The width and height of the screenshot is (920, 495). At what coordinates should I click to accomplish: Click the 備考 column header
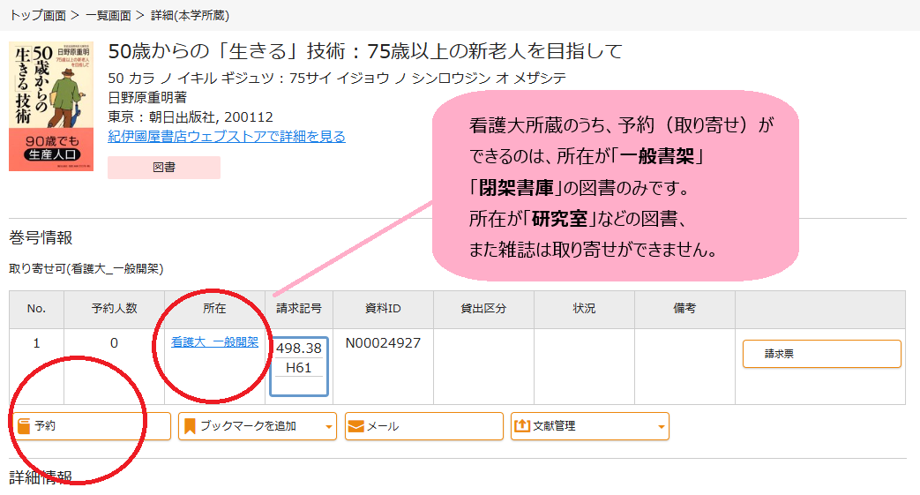[x=684, y=308]
